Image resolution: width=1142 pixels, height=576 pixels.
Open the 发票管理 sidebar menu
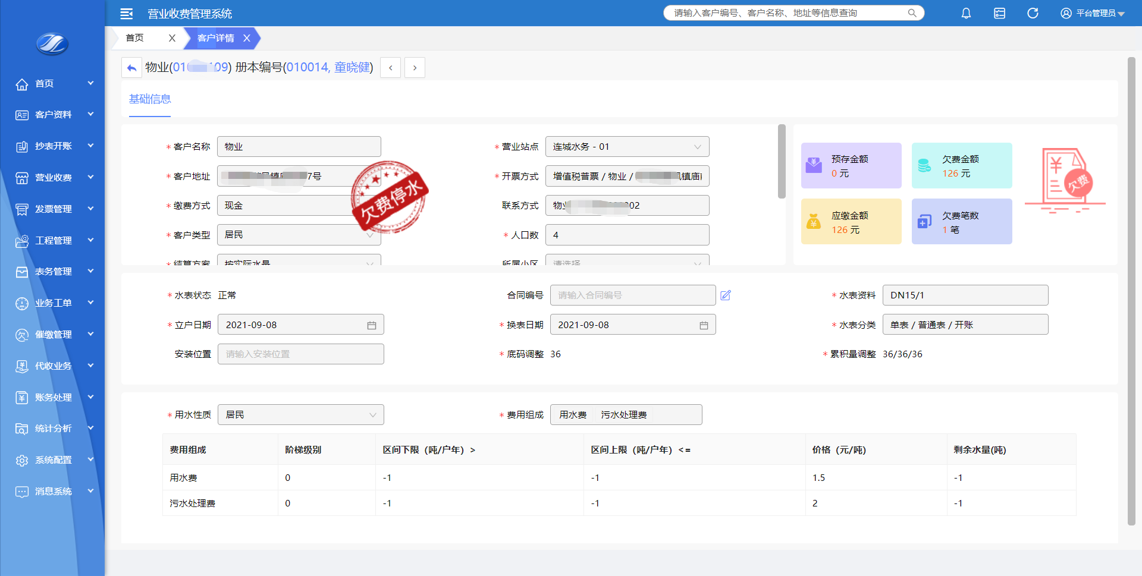(x=52, y=209)
